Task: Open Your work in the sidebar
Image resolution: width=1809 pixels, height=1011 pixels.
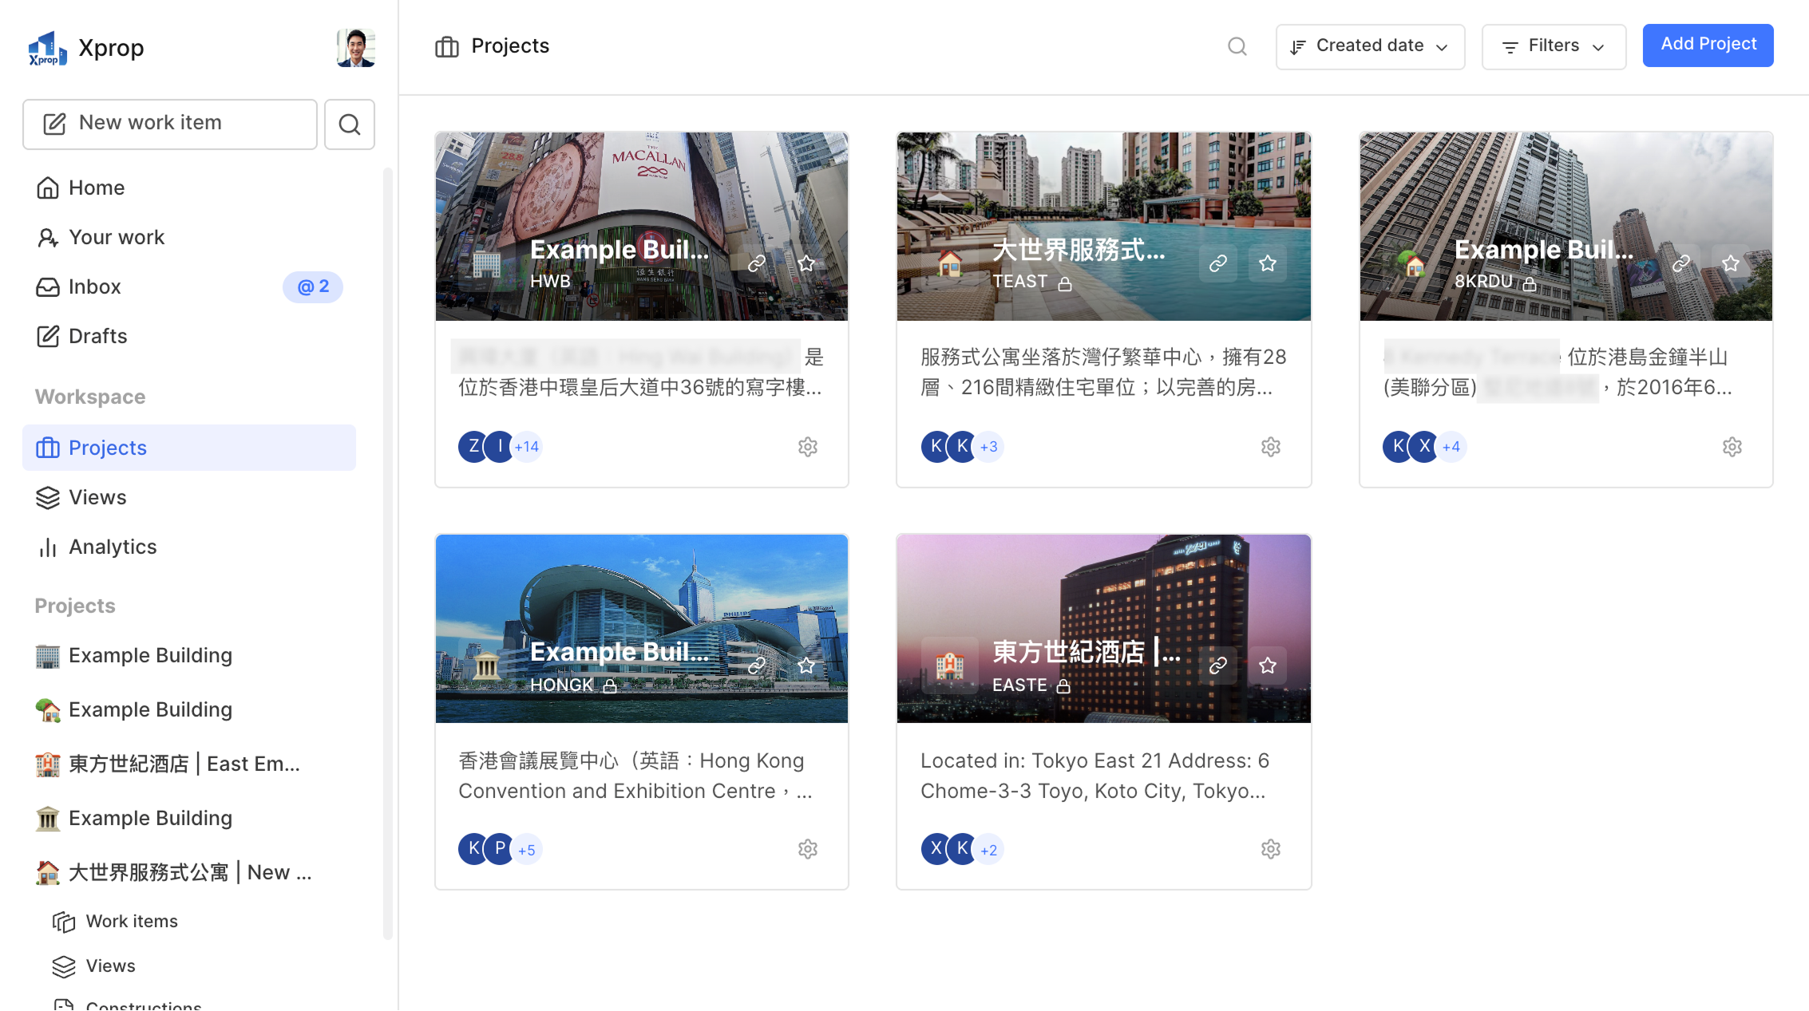Action: click(x=188, y=237)
